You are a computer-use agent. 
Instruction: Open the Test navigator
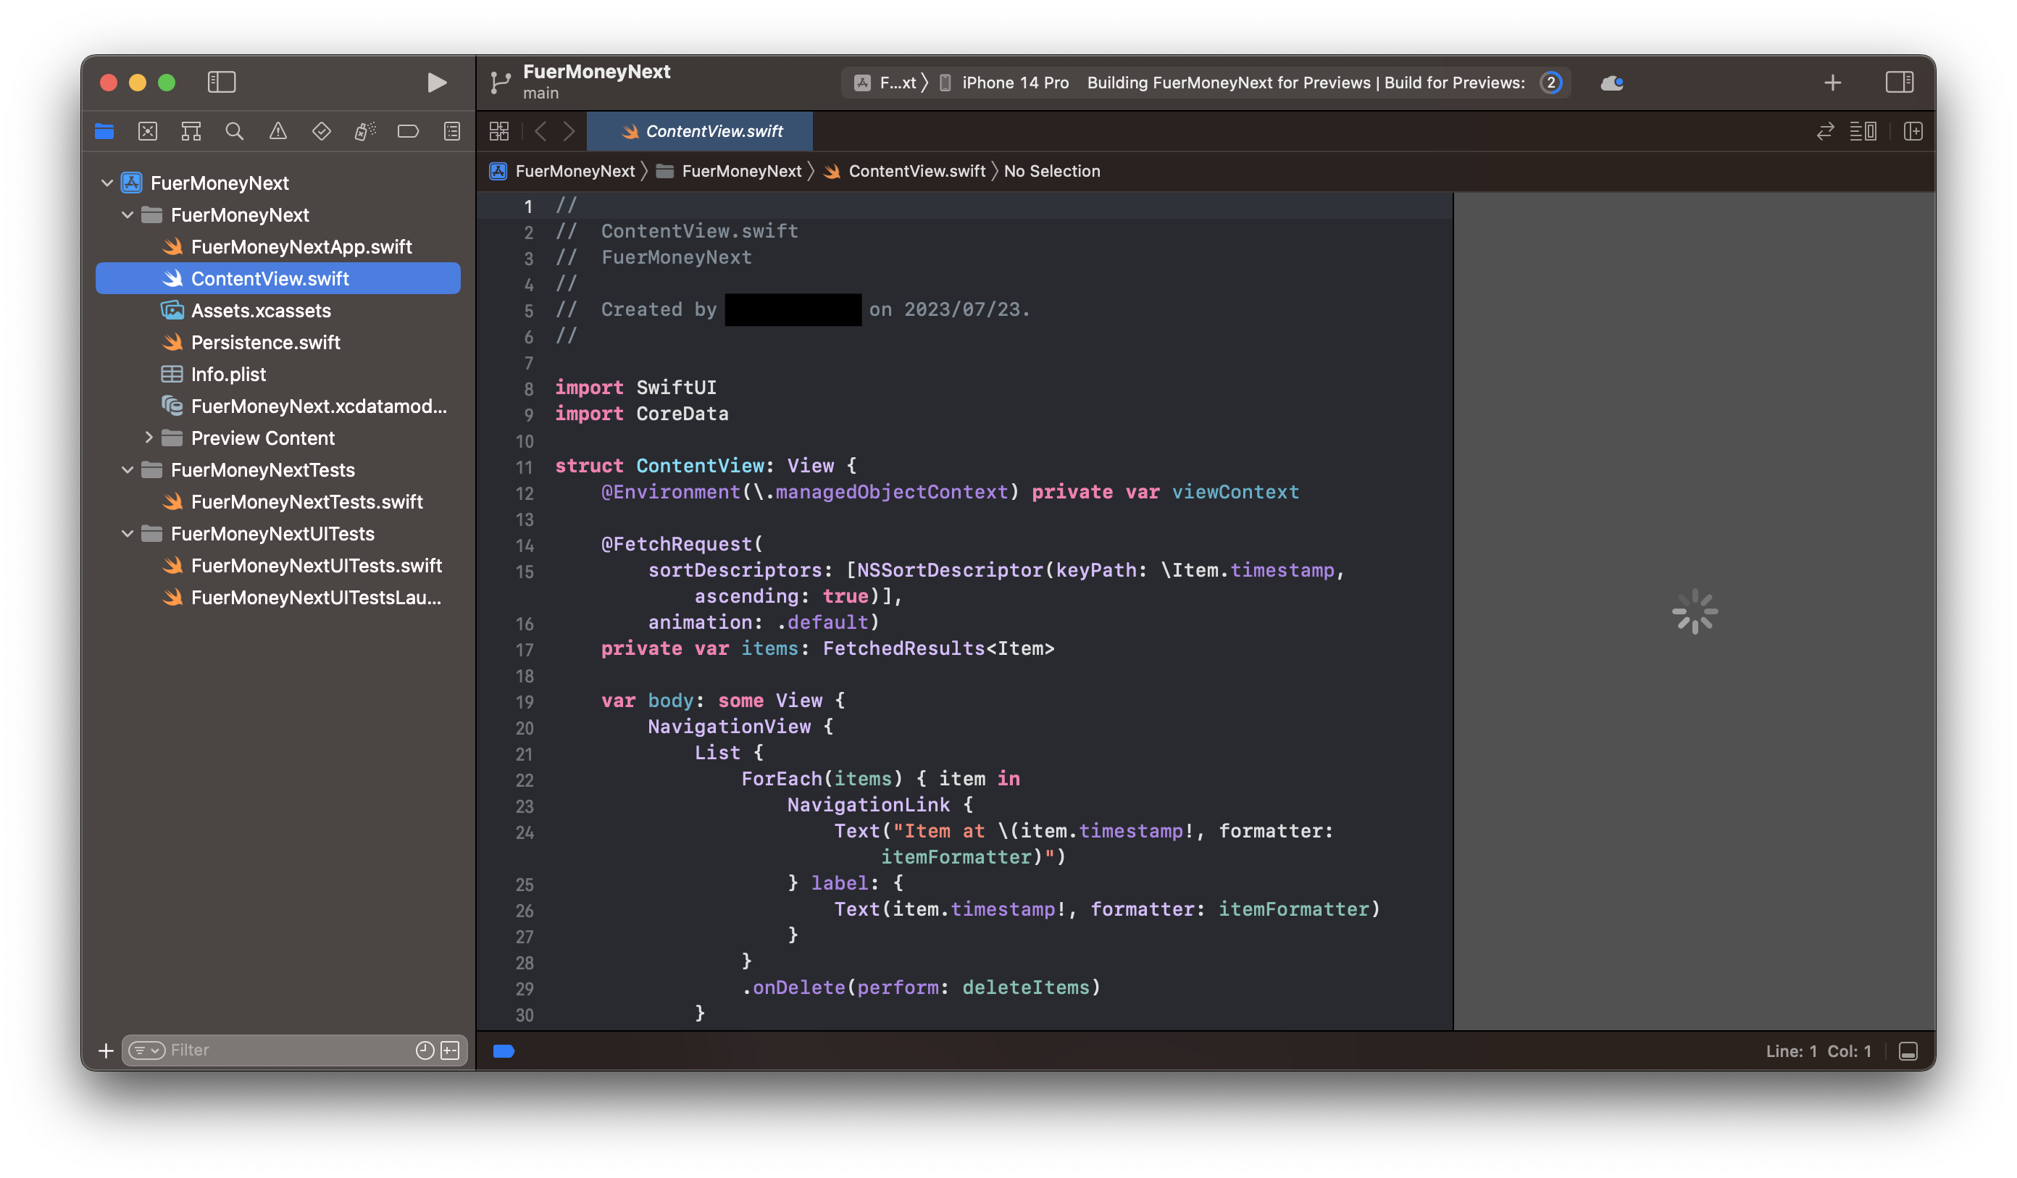tap(321, 130)
